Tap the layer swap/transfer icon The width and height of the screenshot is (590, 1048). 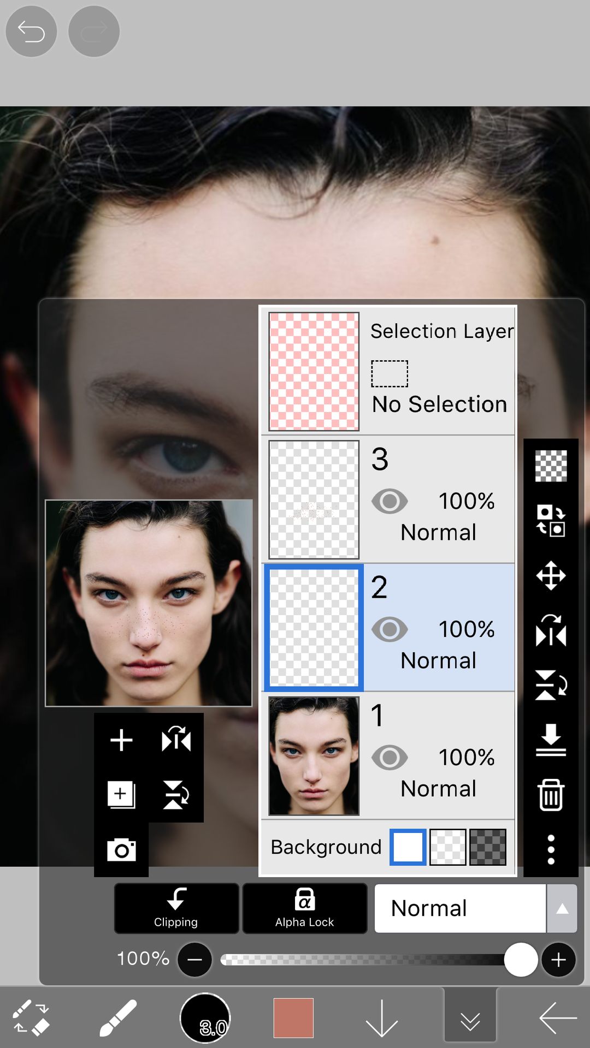(x=551, y=521)
